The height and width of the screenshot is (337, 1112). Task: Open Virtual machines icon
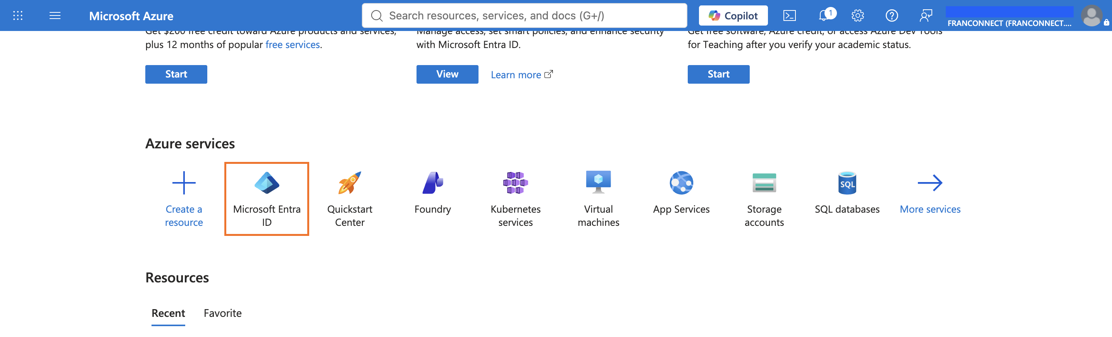point(598,183)
